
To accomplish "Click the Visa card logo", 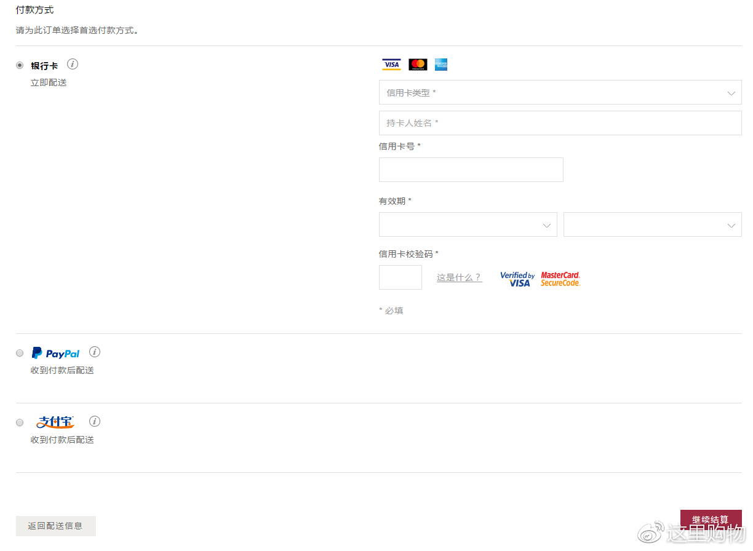I will point(391,65).
